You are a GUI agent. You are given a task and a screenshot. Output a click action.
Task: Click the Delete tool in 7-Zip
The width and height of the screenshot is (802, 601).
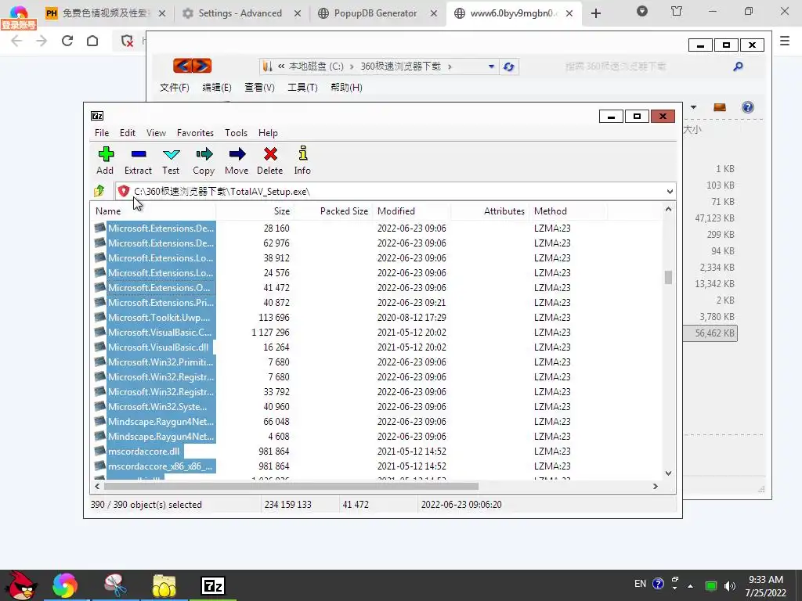[x=270, y=161]
